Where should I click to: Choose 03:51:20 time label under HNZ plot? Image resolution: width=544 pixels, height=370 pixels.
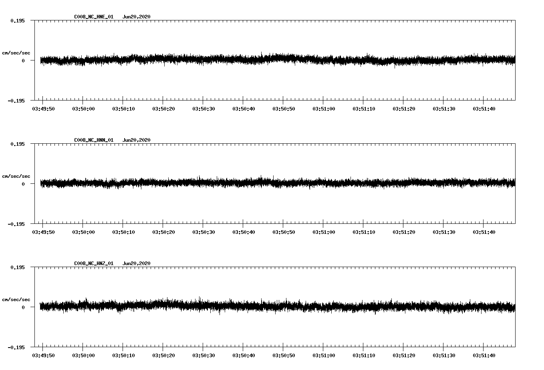404,356
